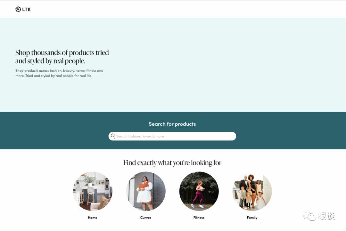Viewport: 346px width, 231px height.
Task: Select the Fitness category label
Action: 199,218
